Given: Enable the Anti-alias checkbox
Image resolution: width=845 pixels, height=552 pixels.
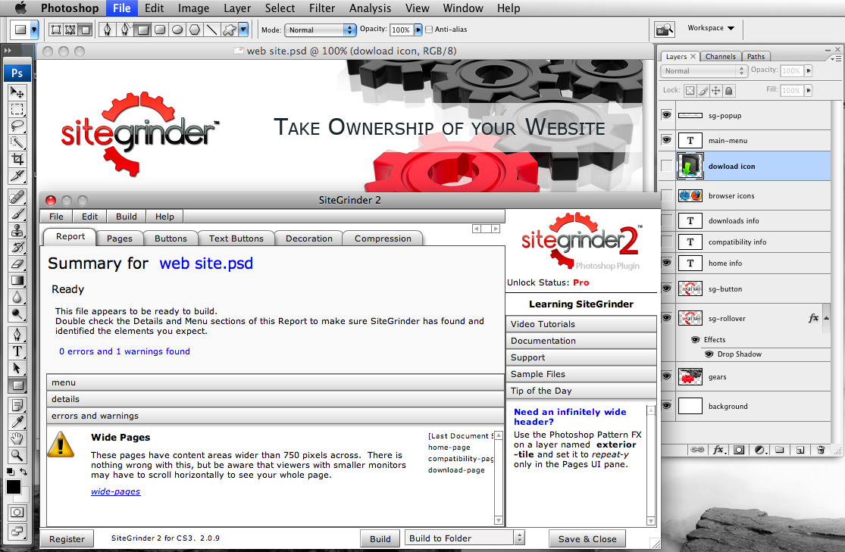Looking at the screenshot, I should pyautogui.click(x=429, y=30).
